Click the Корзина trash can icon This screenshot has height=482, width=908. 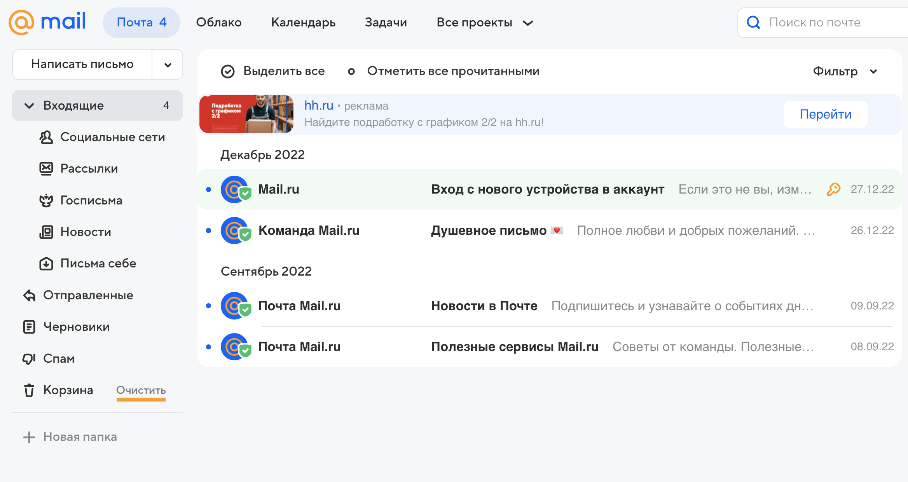(29, 390)
